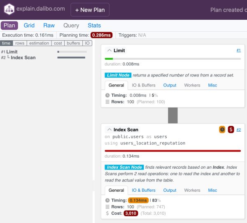Click the New Plan button
This screenshot has height=223, width=247.
pos(90,9)
